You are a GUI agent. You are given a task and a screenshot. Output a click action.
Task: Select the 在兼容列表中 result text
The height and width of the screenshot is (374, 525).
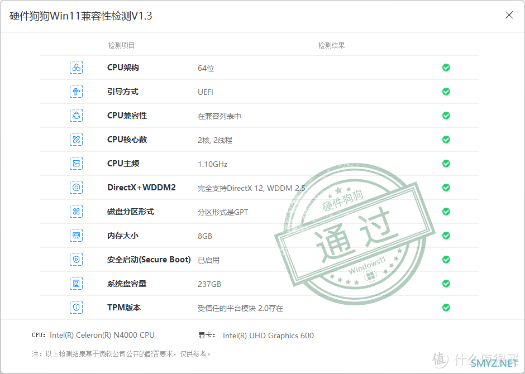(219, 117)
